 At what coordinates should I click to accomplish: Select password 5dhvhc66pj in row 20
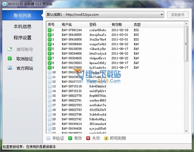(x=98, y=119)
